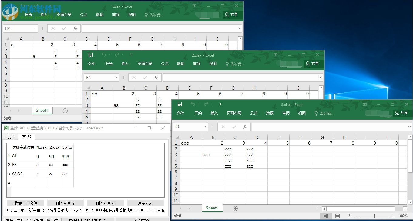Click zoom out minus in 3.xlsx
Image resolution: width=413 pixels, height=221 pixels.
357,216
